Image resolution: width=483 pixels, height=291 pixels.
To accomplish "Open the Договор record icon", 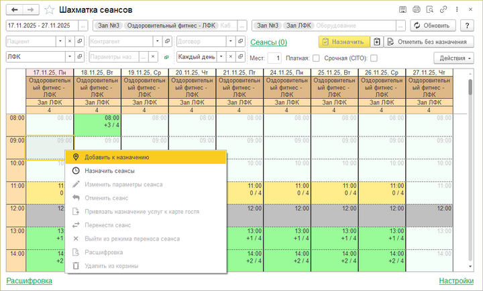I will 241,42.
